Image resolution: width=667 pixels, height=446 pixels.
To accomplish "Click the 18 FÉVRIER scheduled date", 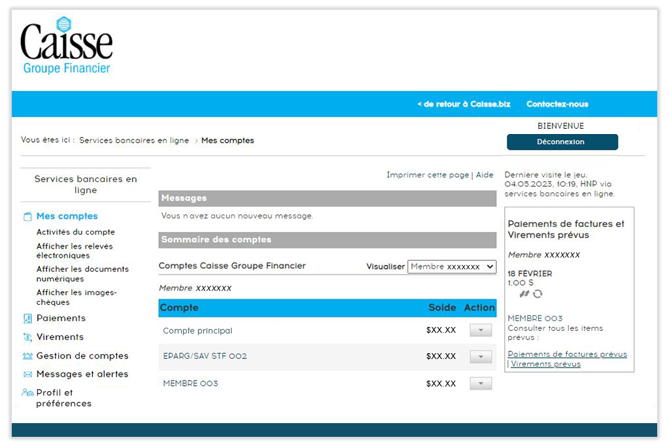I will click(530, 273).
